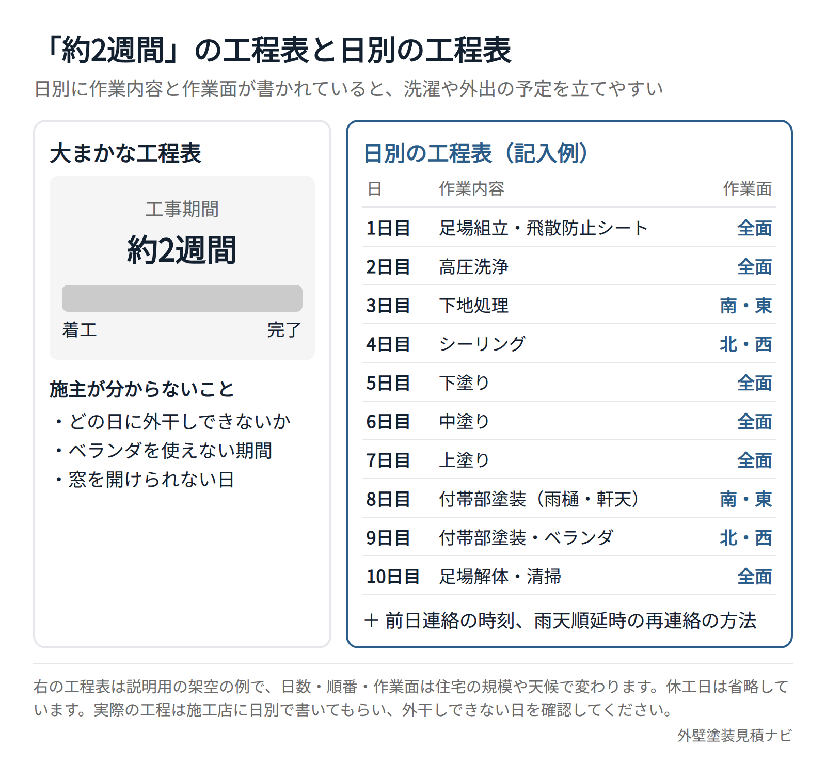826x764 pixels.
Task: Click the 作業面 column header
Action: (748, 189)
